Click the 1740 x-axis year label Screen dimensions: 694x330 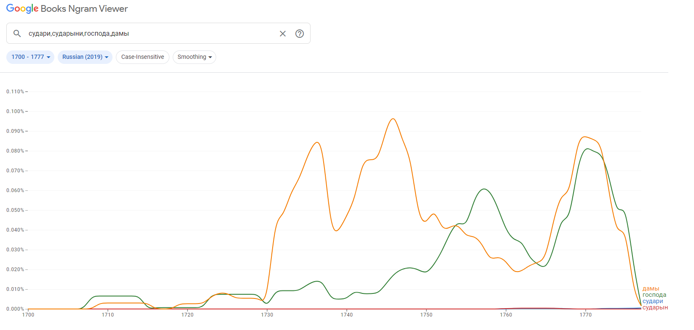click(x=346, y=315)
